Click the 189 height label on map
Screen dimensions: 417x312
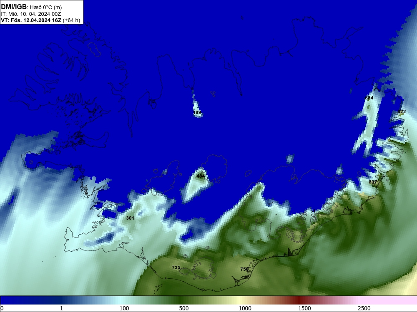(197, 112)
